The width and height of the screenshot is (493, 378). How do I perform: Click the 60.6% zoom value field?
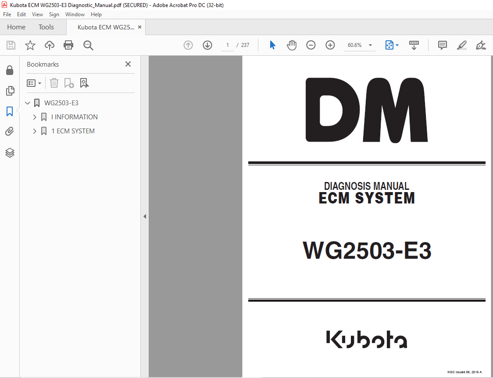point(355,45)
